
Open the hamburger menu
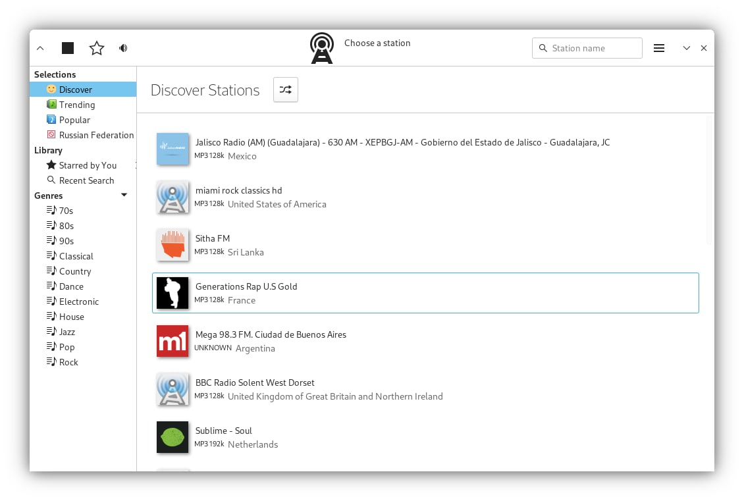(658, 48)
